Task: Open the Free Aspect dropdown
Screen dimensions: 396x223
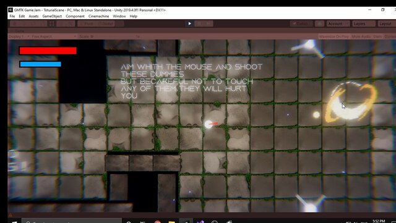Action: pos(54,36)
